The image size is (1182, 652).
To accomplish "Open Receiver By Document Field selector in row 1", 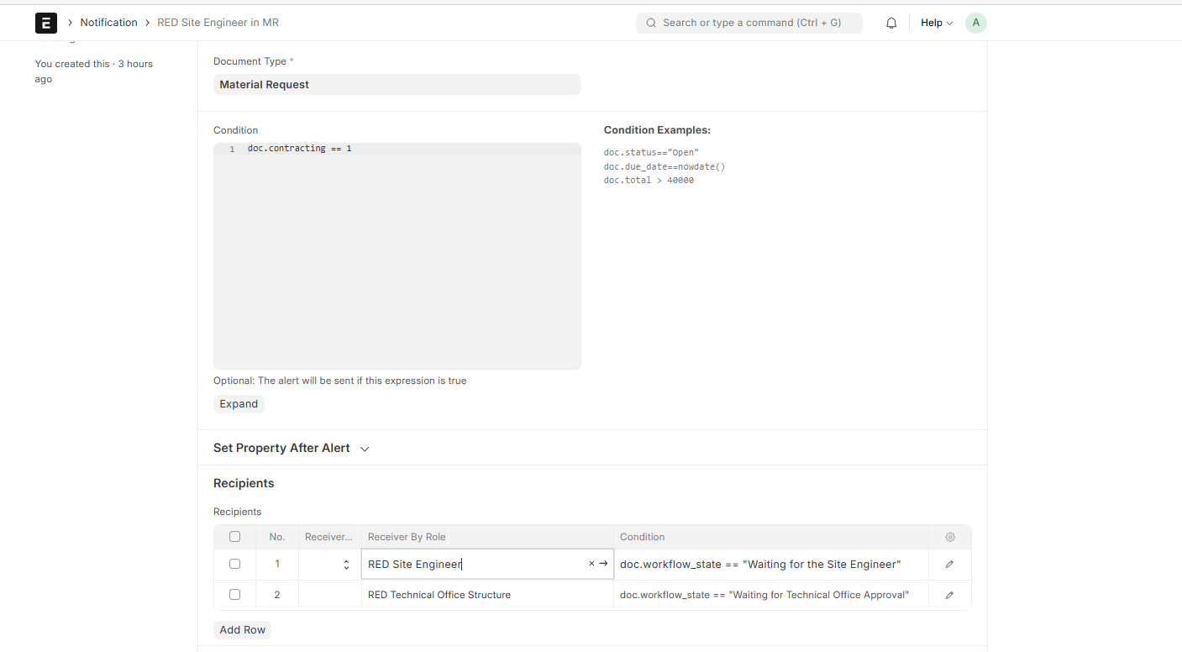I will (329, 565).
